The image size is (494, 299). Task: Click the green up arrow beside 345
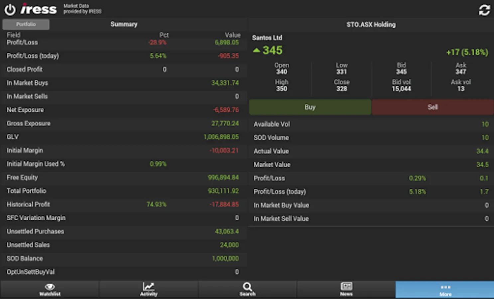pyautogui.click(x=256, y=50)
